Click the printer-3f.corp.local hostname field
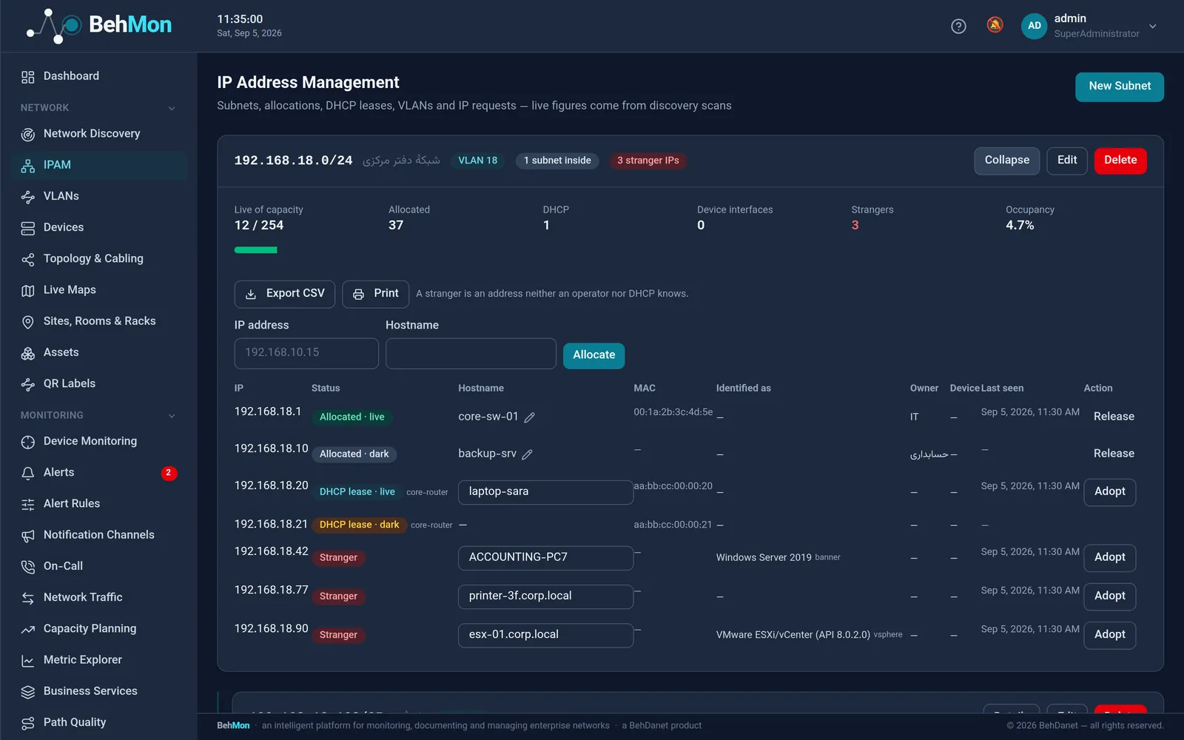 pyautogui.click(x=545, y=596)
